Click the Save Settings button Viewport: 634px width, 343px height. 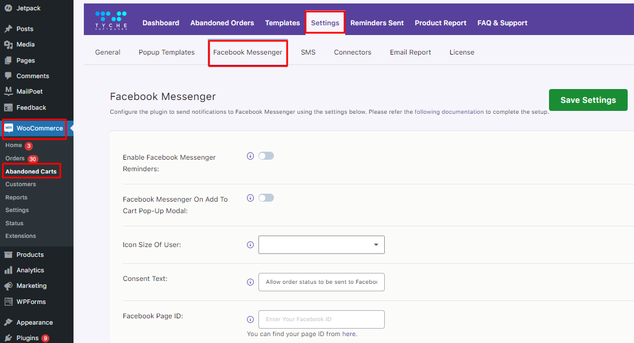(588, 100)
